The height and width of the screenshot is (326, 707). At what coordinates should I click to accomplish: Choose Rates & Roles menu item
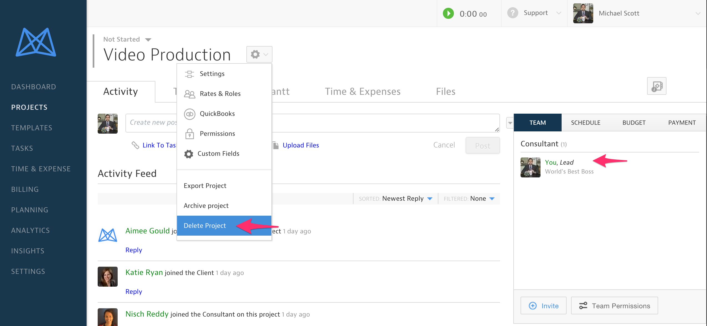pos(220,94)
